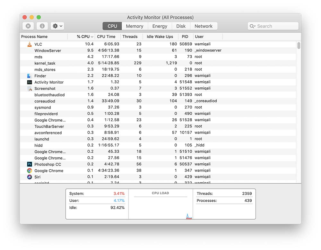This screenshot has width=321, height=250.
Task: Click the Siri process name
Action: [37, 177]
